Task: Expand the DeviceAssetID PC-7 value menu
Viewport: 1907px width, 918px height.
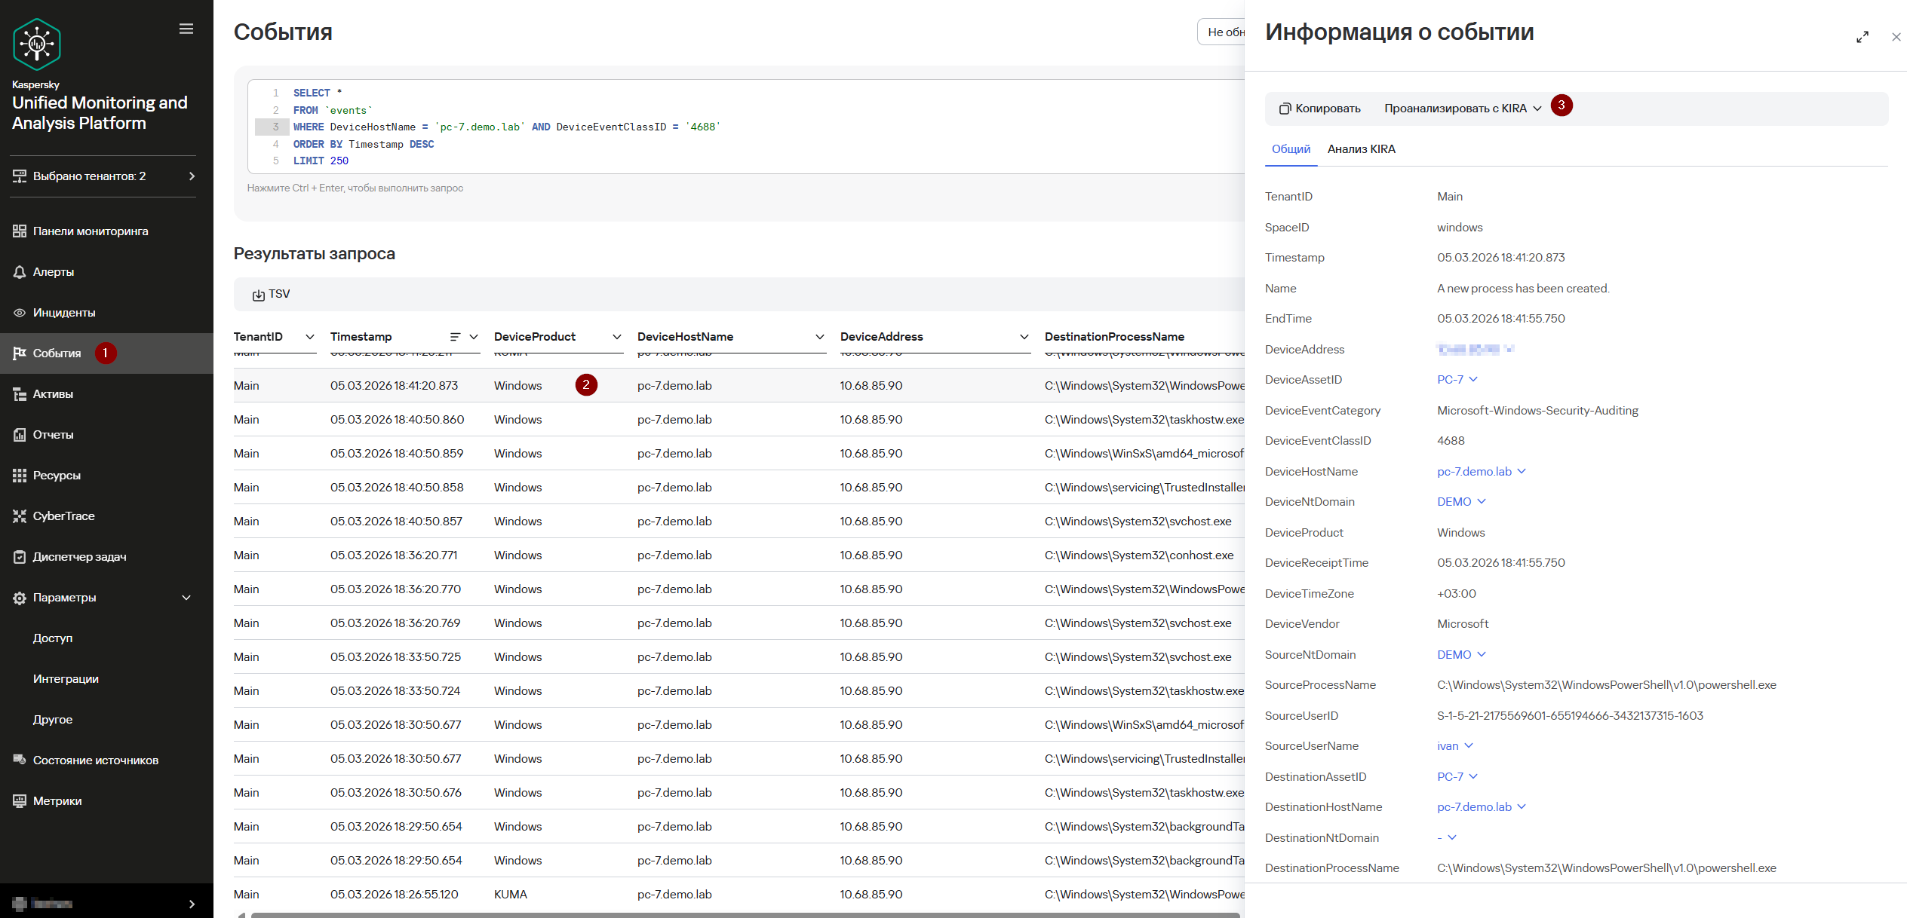Action: pyautogui.click(x=1473, y=379)
